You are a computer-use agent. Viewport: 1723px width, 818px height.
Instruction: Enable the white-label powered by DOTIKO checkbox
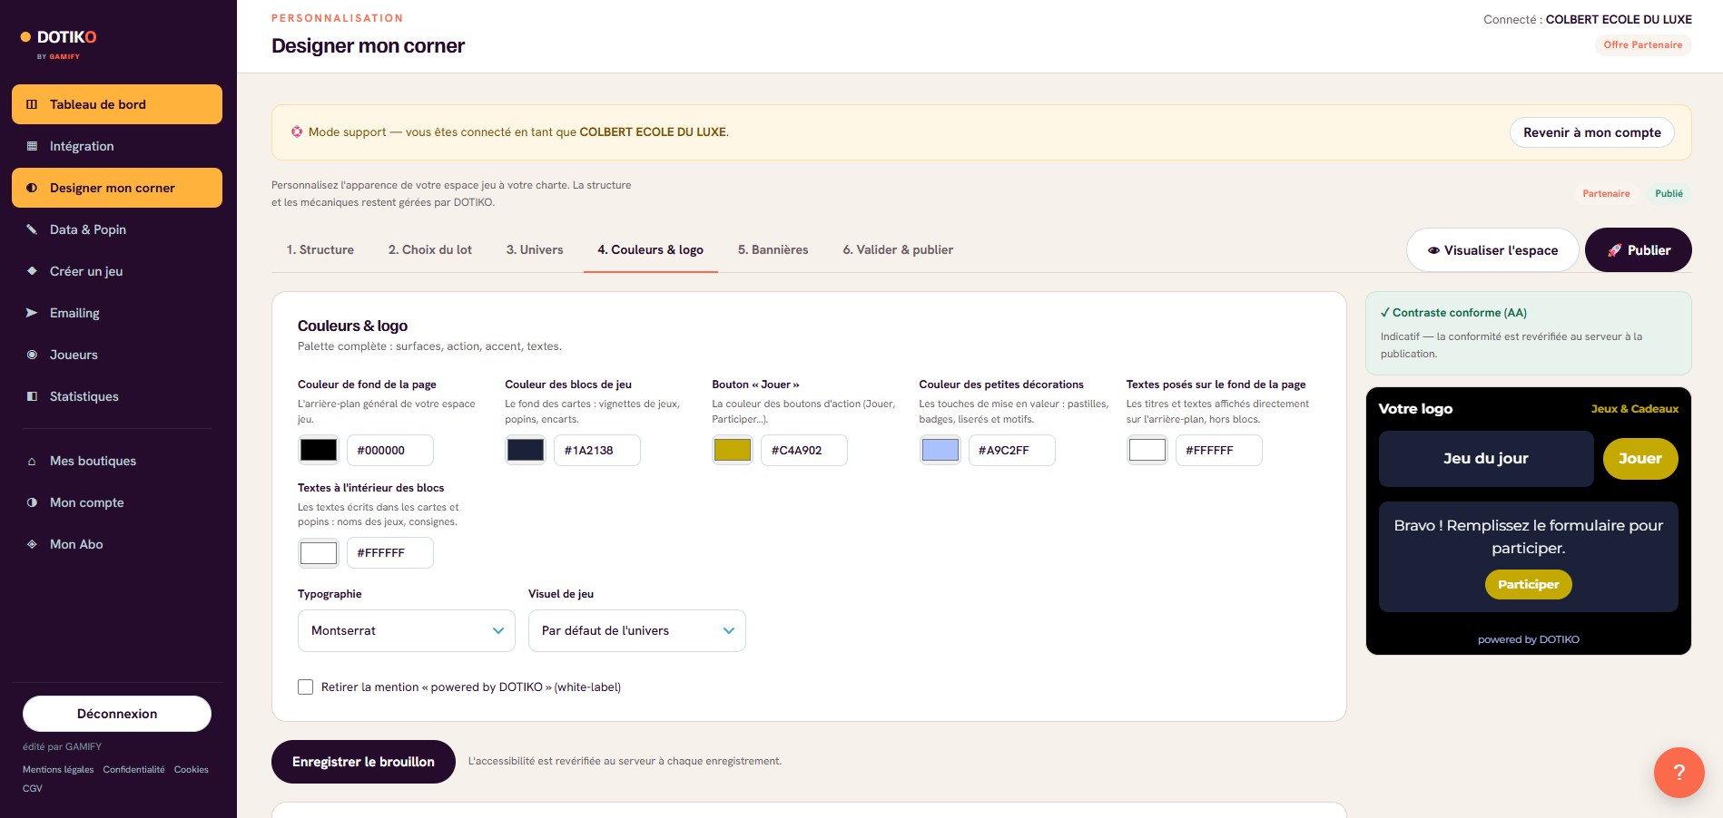coord(306,687)
